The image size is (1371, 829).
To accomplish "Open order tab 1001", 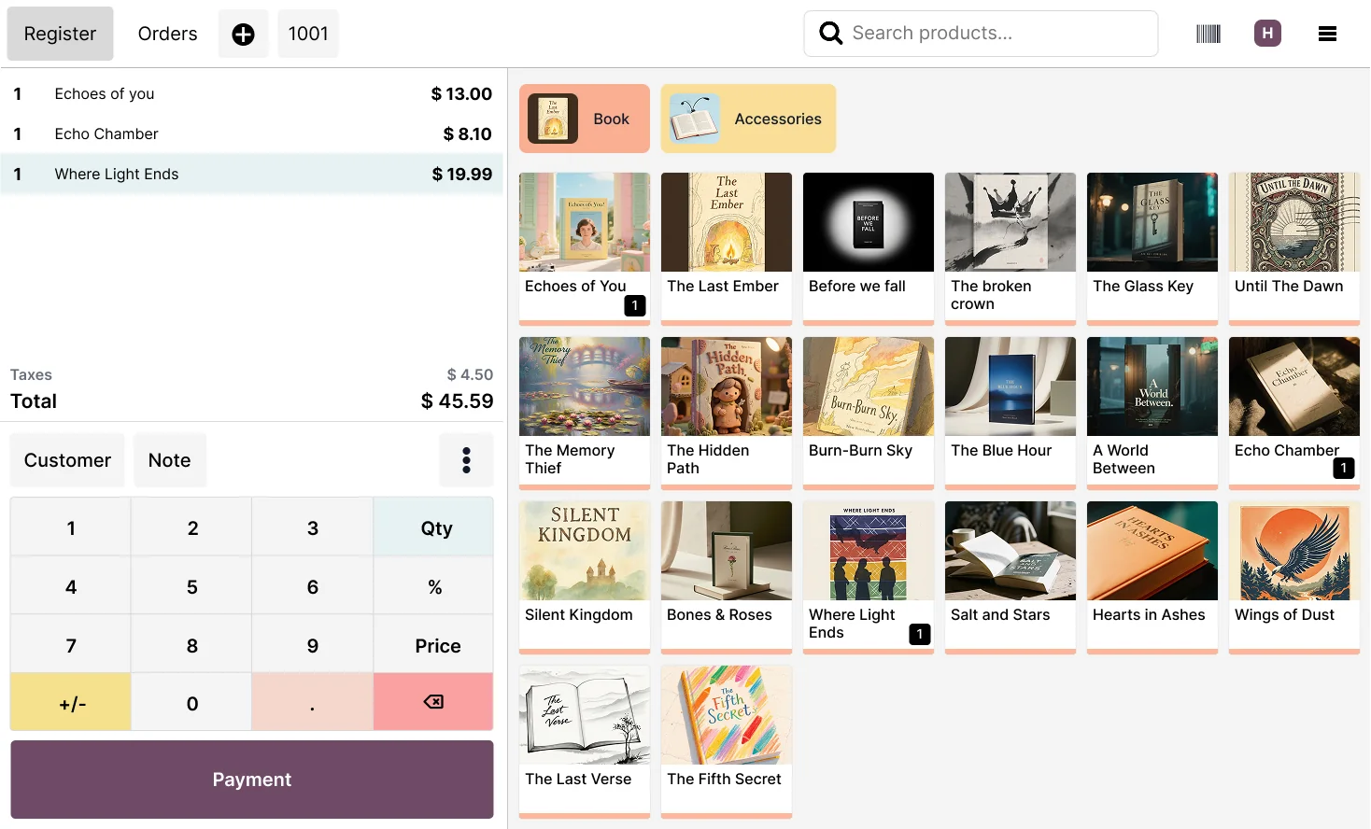I will tap(308, 33).
